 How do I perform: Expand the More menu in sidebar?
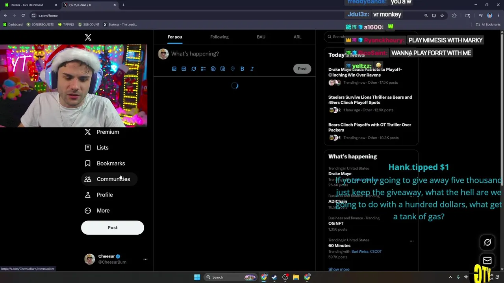click(x=97, y=211)
